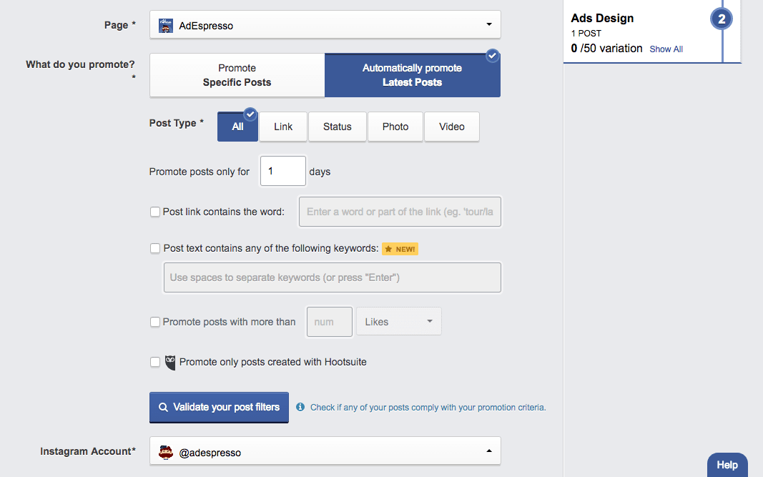Click the AdEspresso page avatar icon
The image size is (763, 477).
tap(166, 25)
